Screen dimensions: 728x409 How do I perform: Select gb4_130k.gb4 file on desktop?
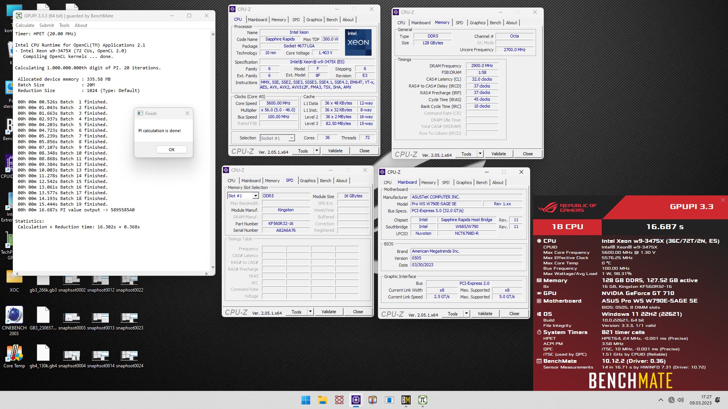coord(43,356)
